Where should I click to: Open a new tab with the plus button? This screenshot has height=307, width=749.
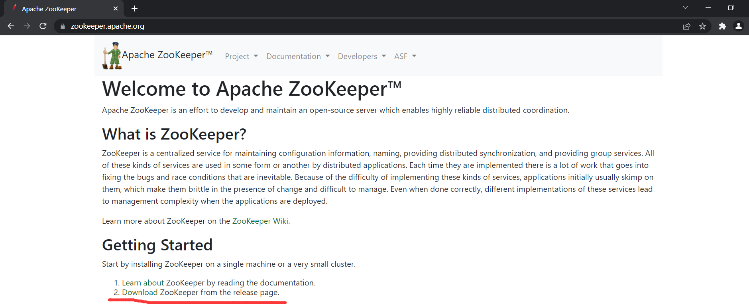[x=134, y=8]
